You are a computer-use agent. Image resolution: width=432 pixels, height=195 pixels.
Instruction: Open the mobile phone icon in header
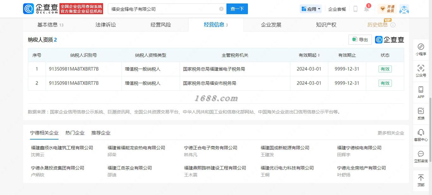pos(355,9)
